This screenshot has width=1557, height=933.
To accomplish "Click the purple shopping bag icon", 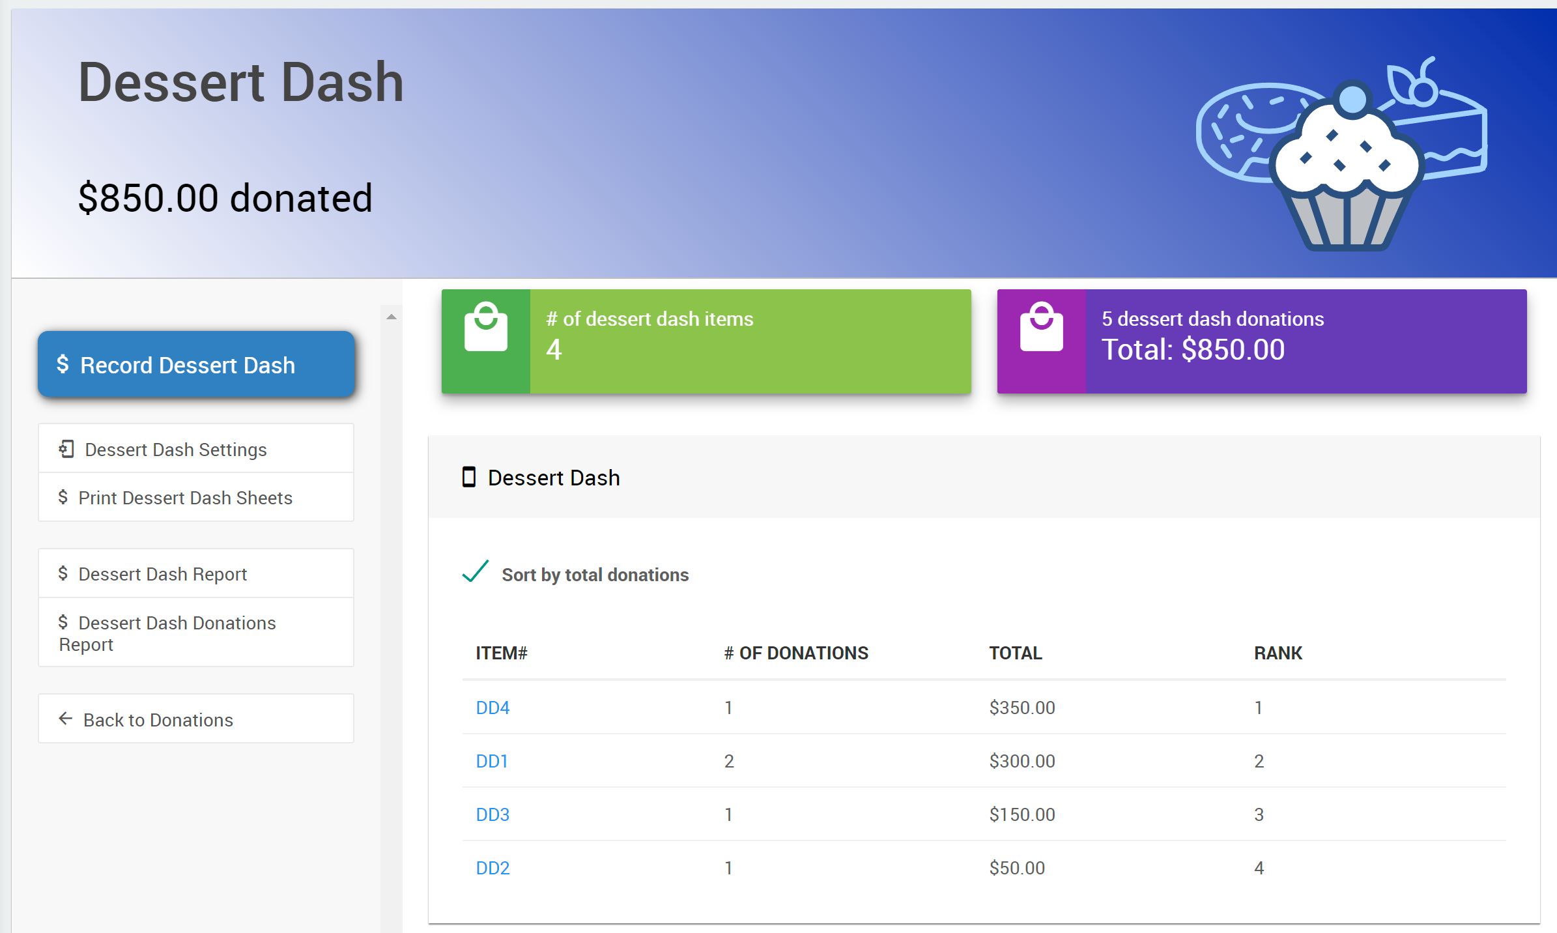I will pos(1041,327).
